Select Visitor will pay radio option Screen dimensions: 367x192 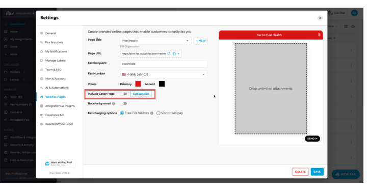coord(159,113)
